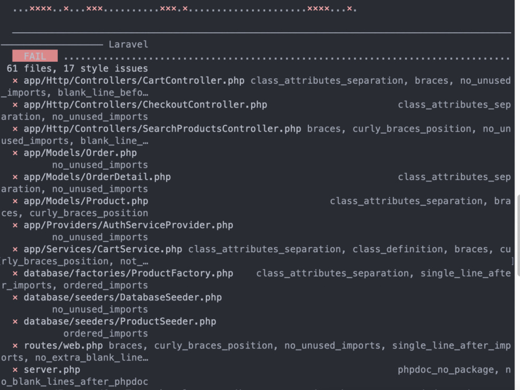Click the red cross beside Order.php

coord(15,153)
